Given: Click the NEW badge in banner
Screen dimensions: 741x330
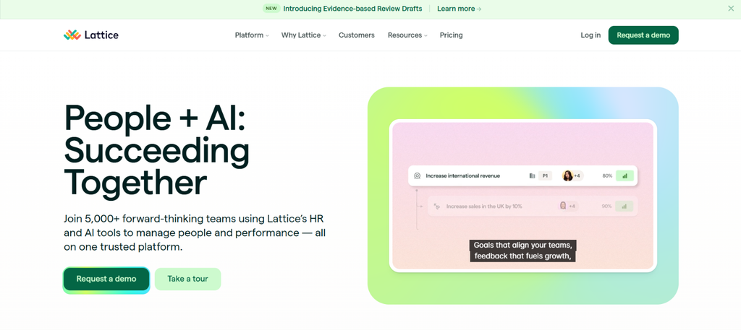Looking at the screenshot, I should [x=271, y=9].
